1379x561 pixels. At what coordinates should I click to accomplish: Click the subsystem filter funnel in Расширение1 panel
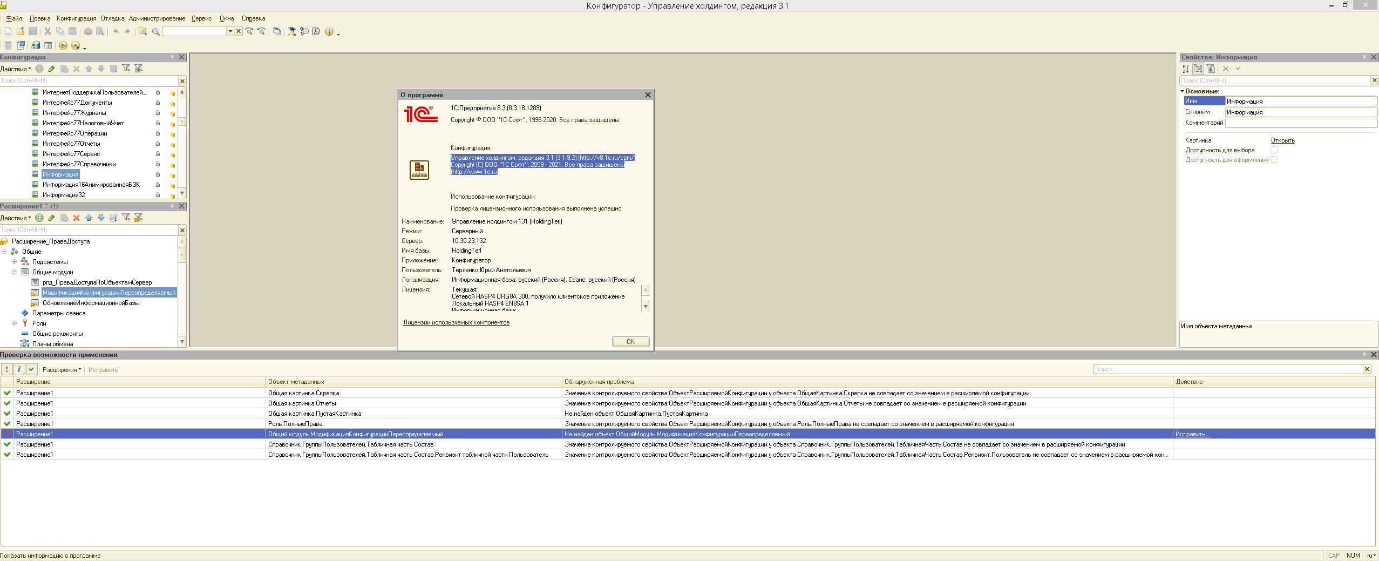126,218
